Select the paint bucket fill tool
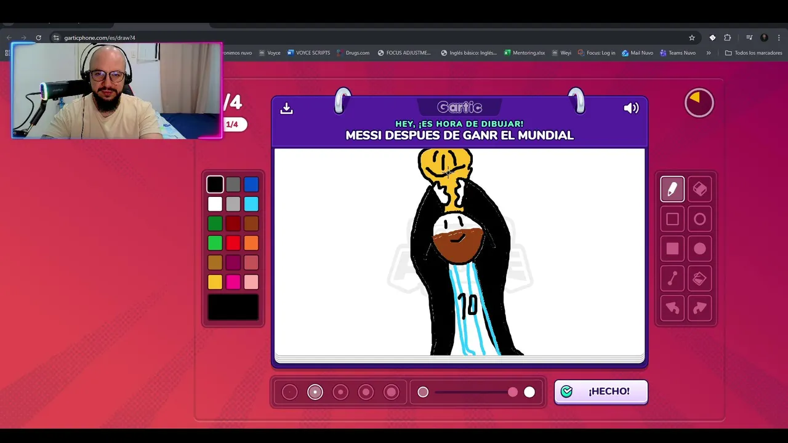This screenshot has width=788, height=443. pyautogui.click(x=699, y=279)
